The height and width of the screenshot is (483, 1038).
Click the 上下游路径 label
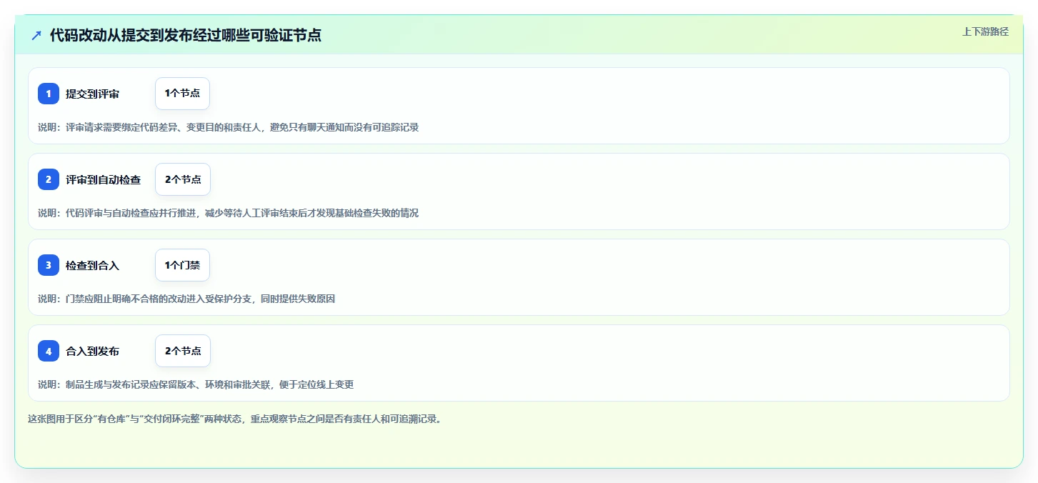(x=985, y=31)
